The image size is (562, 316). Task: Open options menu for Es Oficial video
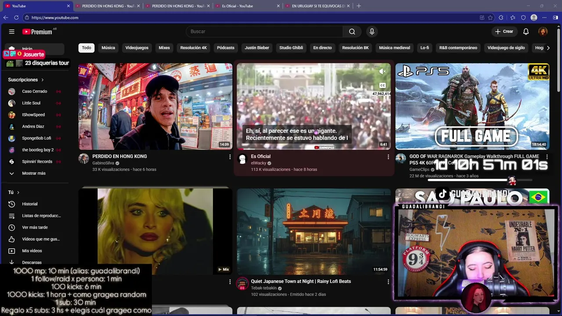(x=388, y=157)
